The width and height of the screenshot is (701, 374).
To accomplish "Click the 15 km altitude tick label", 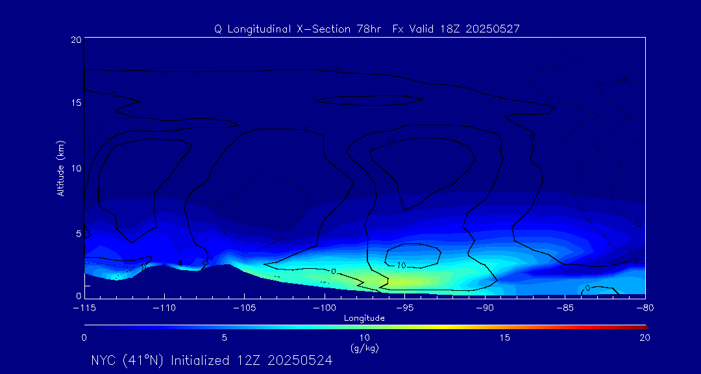I will 74,103.
